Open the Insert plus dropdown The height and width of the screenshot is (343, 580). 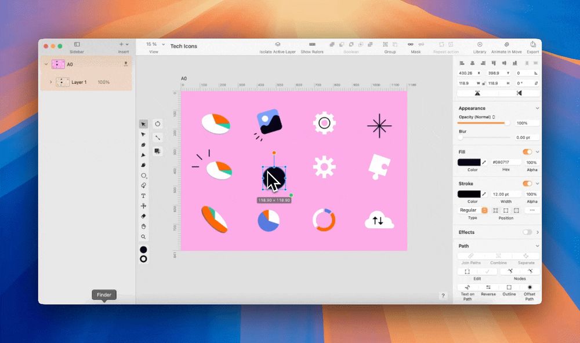coord(124,45)
